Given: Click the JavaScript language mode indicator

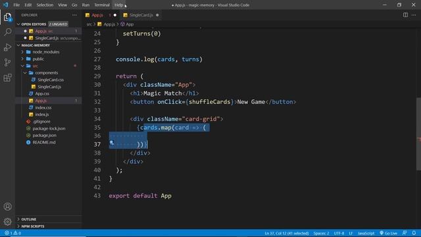Looking at the screenshot, I should click(x=366, y=233).
